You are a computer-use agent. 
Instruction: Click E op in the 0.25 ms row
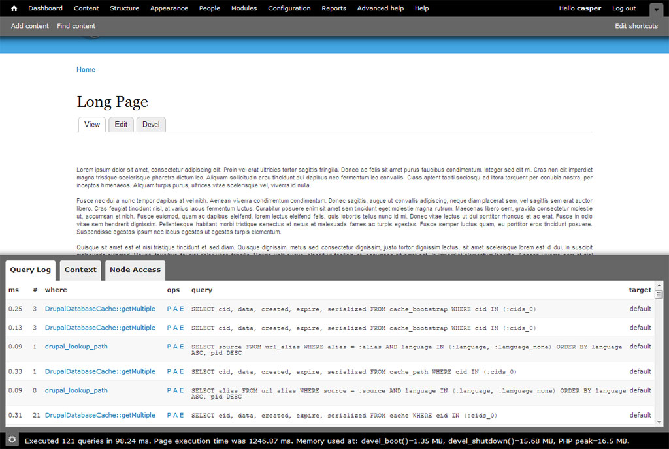(182, 309)
